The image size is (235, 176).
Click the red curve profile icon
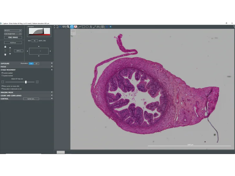(x=75, y=27)
